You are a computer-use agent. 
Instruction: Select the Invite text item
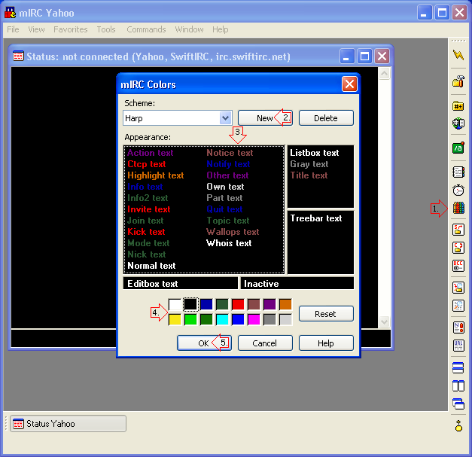coord(149,209)
